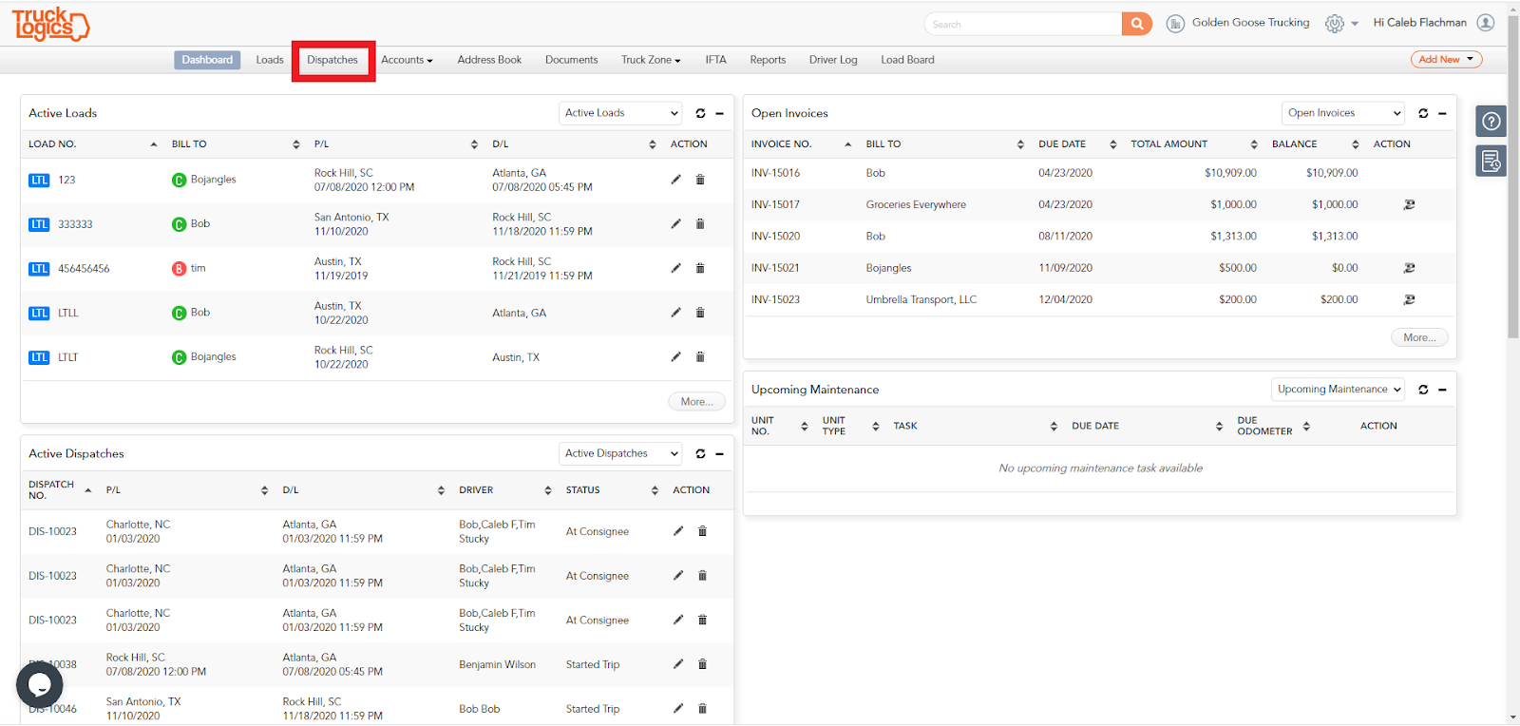Image resolution: width=1520 pixels, height=726 pixels.
Task: Open the Active Loads filter dropdown
Action: (620, 113)
